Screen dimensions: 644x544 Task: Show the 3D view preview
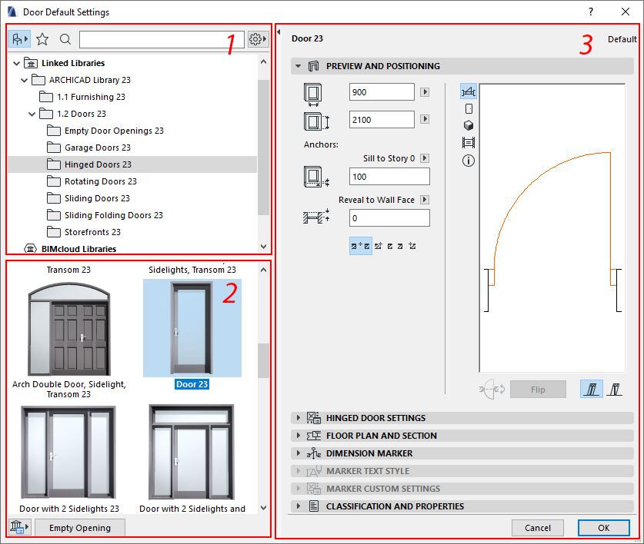tap(469, 125)
